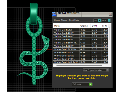Select the Yellow Gold:9KY row
The image size is (123, 92).
80,30
